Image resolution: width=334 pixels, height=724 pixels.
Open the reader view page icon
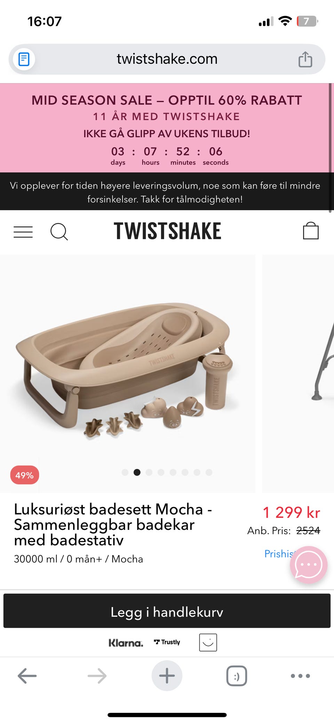pyautogui.click(x=24, y=59)
